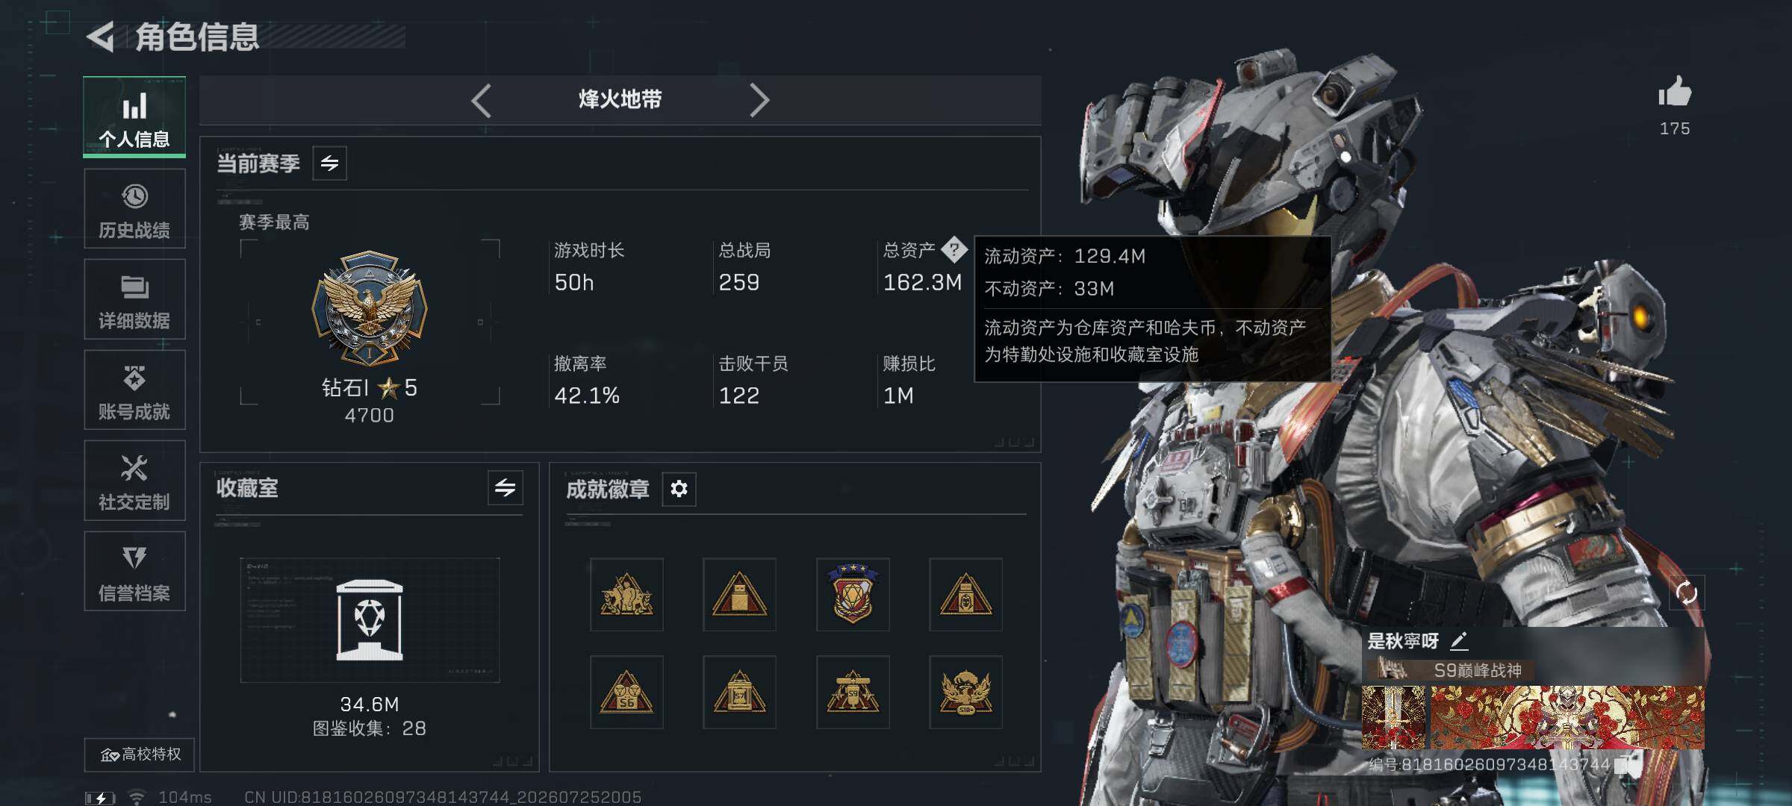Open the 详细数据 tab
This screenshot has height=806, width=1792.
[x=134, y=299]
